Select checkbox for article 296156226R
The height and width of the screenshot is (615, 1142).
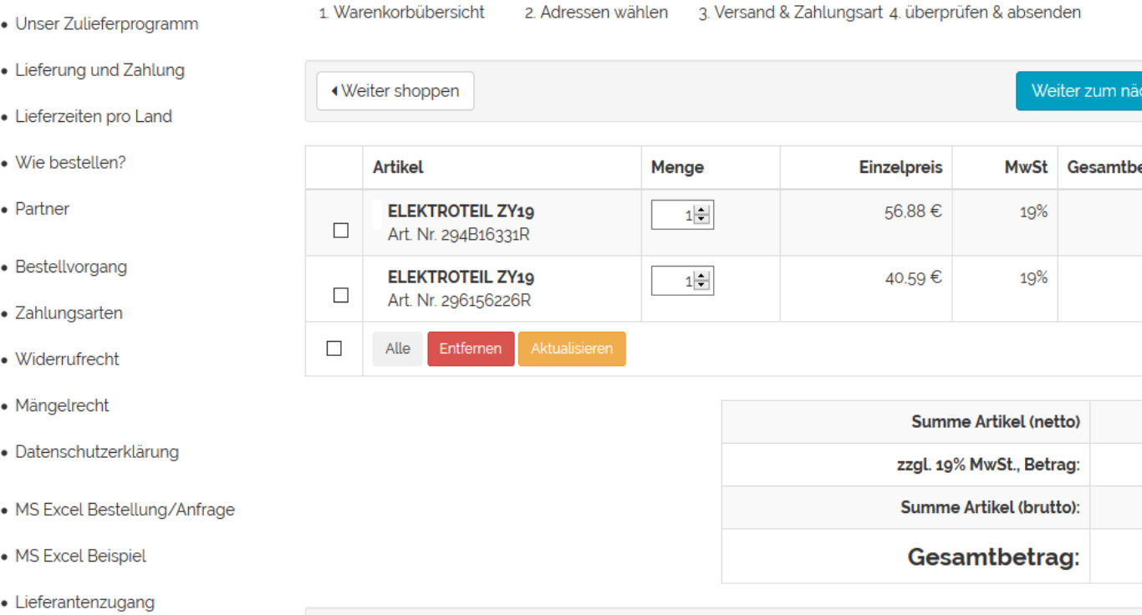tap(341, 295)
